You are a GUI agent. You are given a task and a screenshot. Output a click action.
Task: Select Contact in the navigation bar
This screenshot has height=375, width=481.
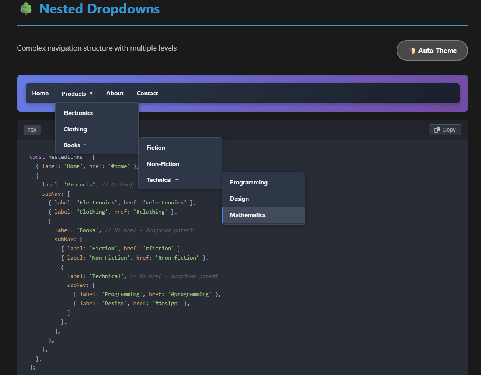[x=147, y=93]
